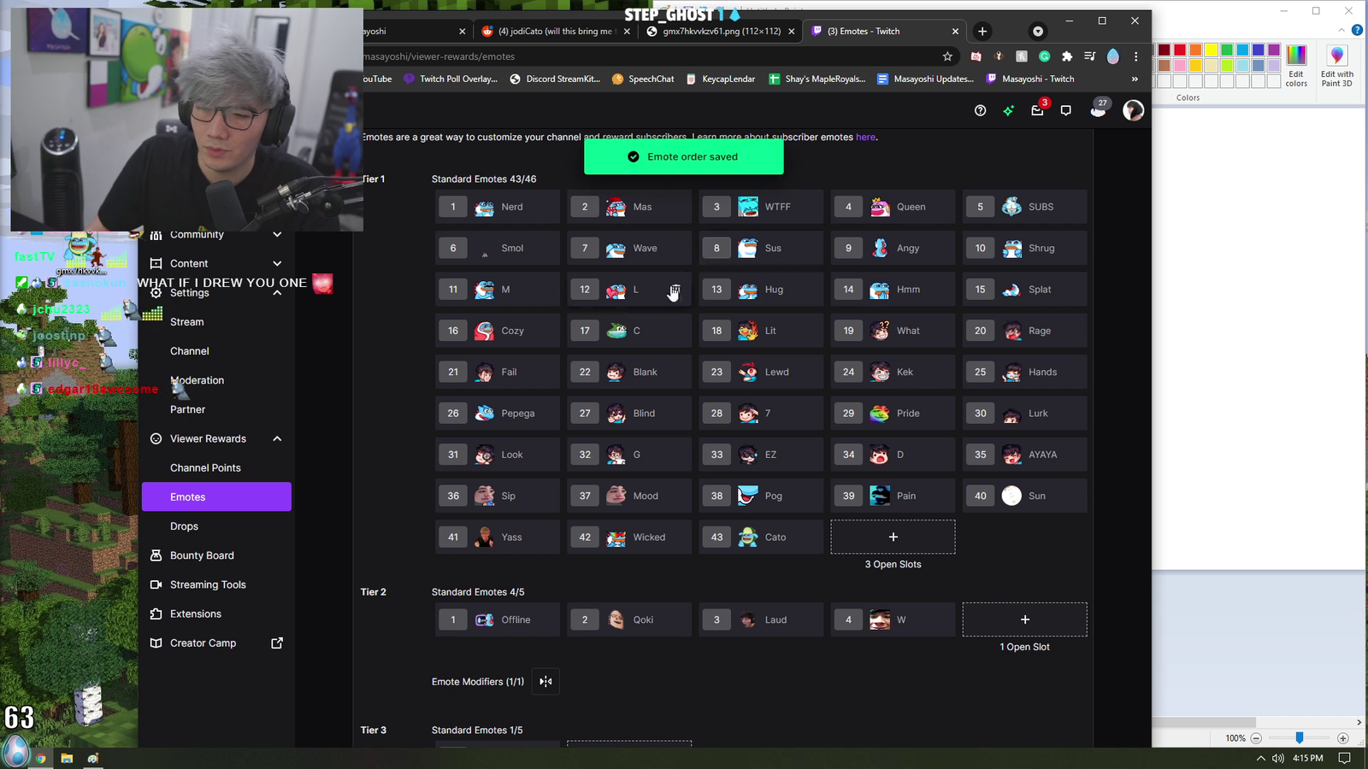1368x769 pixels.
Task: Open the Discord StreamKit bookmark
Action: [x=555, y=79]
